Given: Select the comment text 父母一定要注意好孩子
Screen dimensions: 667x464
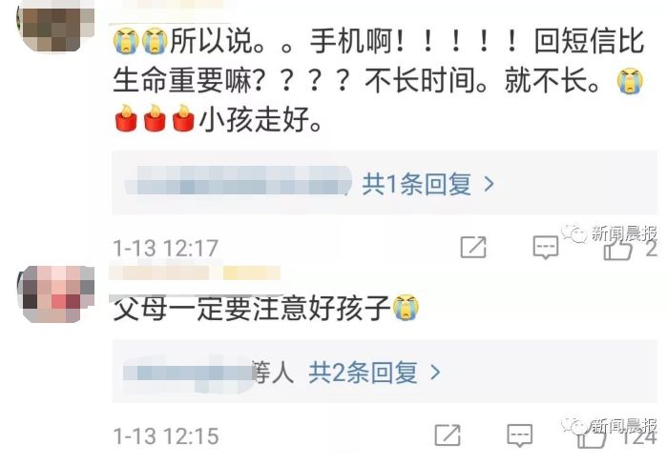Looking at the screenshot, I should coord(252,308).
